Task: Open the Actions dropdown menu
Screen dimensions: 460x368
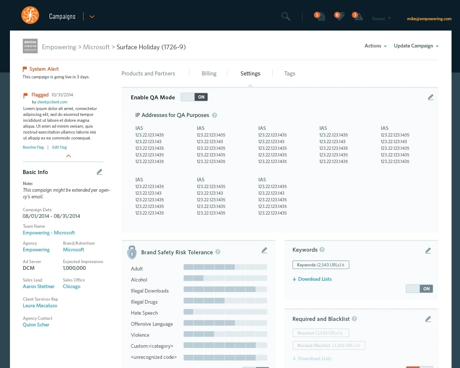Action: pyautogui.click(x=376, y=46)
